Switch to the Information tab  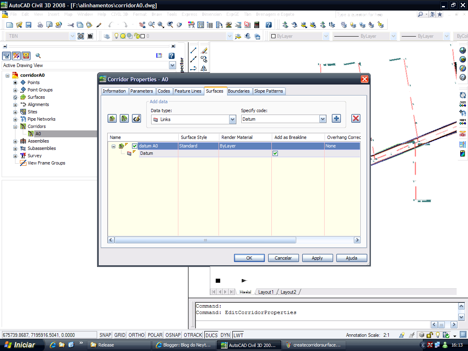point(114,91)
